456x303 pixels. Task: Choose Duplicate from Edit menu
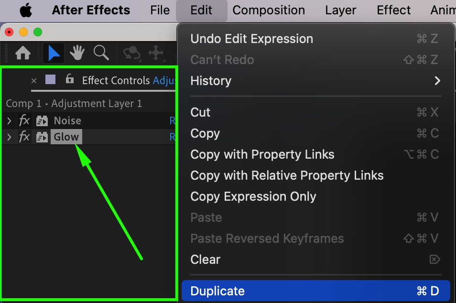315,291
